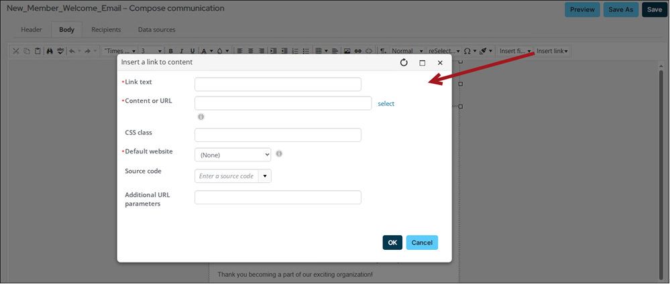Open the Default website dropdown

pos(233,155)
